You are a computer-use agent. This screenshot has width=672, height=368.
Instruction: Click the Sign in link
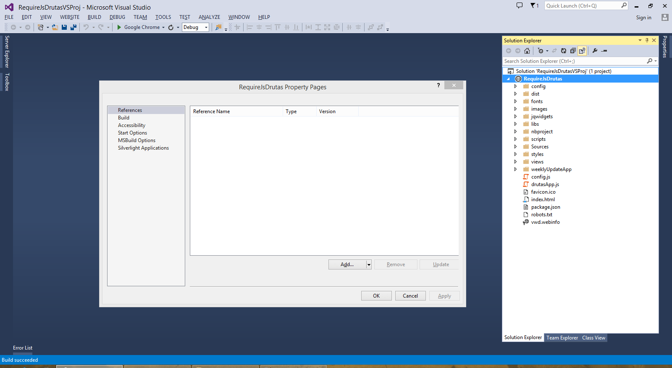point(643,18)
